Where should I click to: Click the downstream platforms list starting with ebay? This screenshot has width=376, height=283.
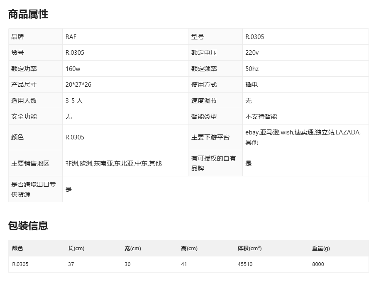(303, 137)
